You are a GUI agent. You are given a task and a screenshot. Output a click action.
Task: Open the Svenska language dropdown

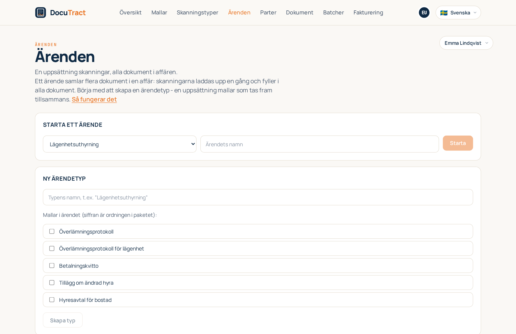(458, 12)
